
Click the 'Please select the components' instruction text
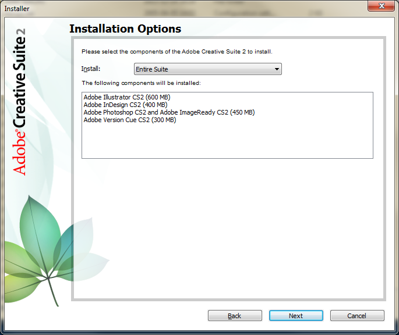[177, 52]
